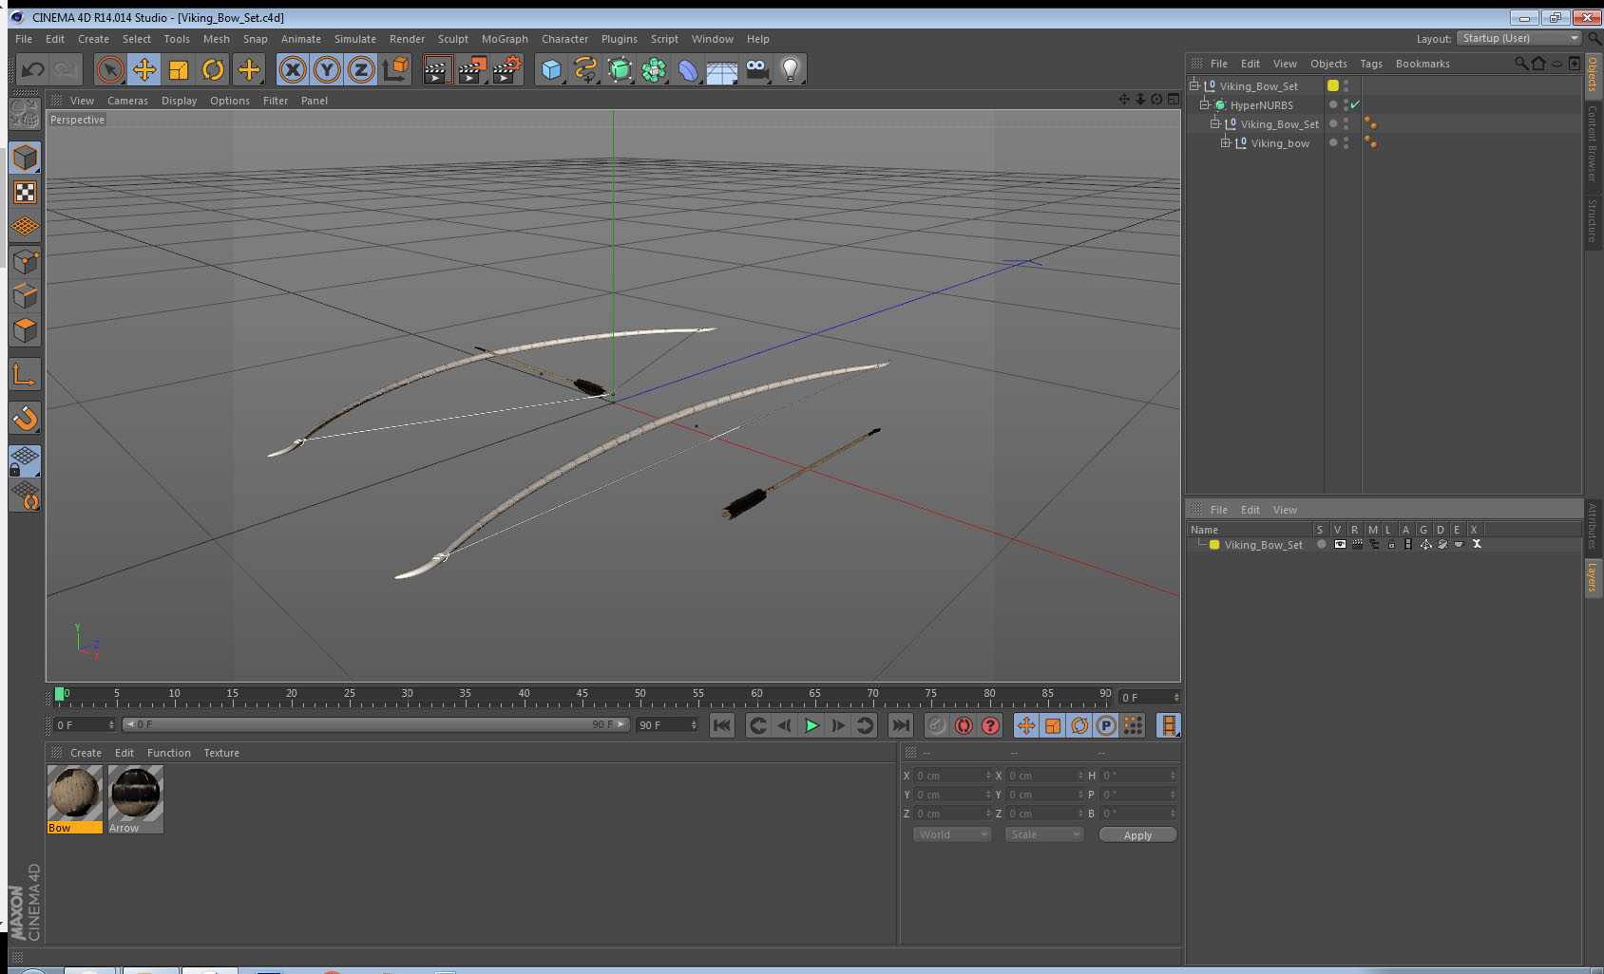Image resolution: width=1604 pixels, height=974 pixels.
Task: Click the Undo arrow icon
Action: [x=32, y=69]
